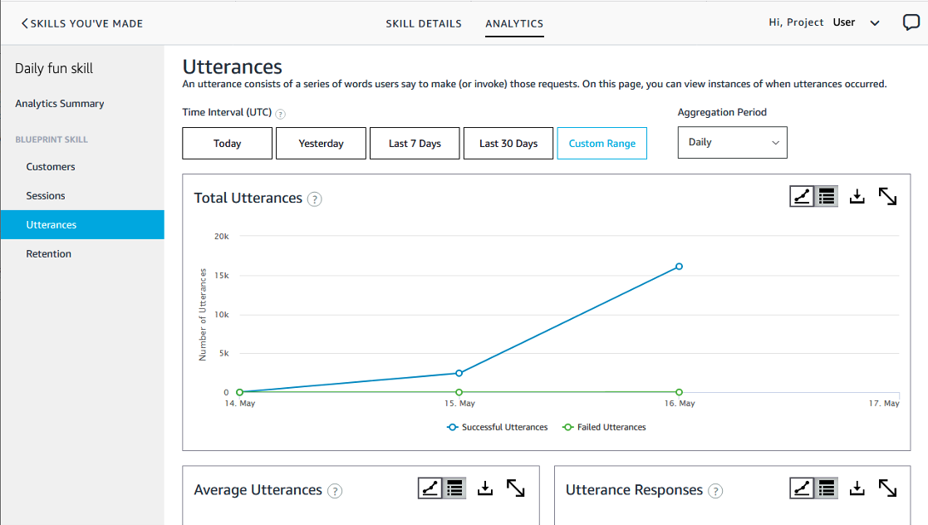
Task: Click the Utterance Responses help icon
Action: [x=715, y=491]
